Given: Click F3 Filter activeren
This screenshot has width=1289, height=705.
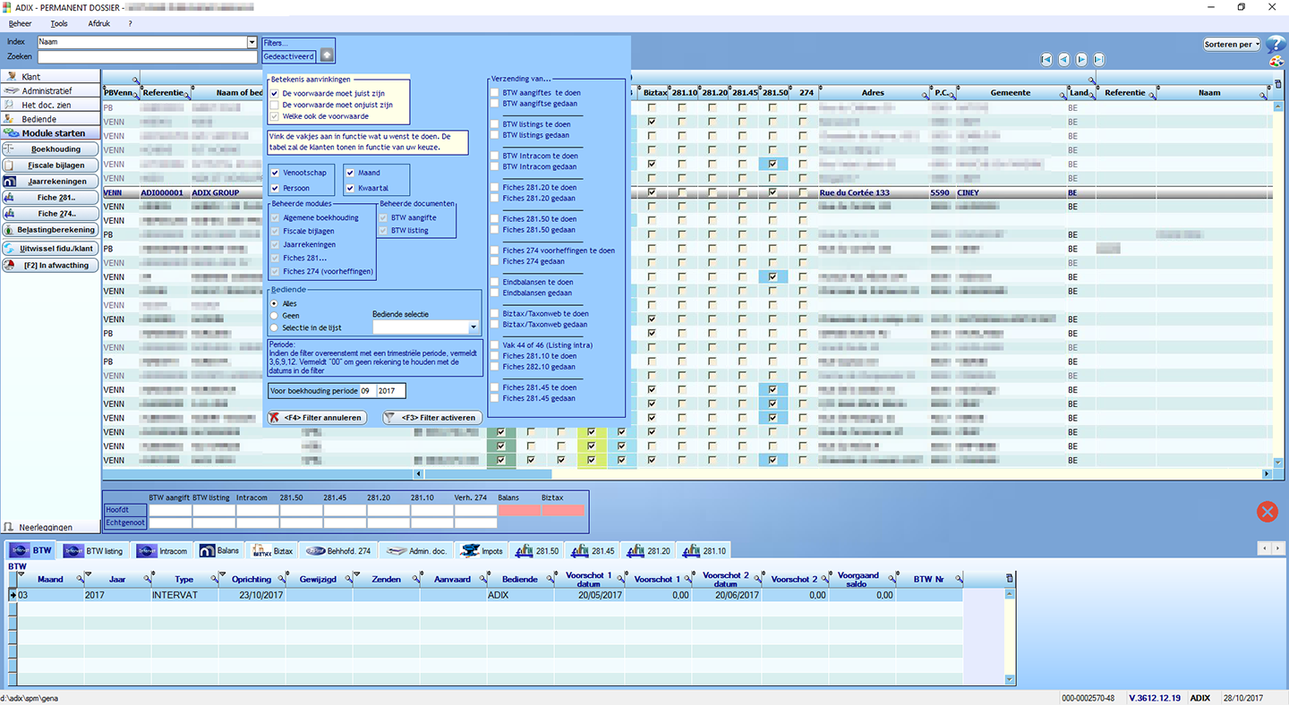Looking at the screenshot, I should pyautogui.click(x=432, y=418).
